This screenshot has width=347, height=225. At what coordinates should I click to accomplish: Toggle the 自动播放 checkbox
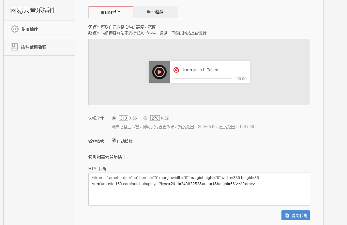(x=114, y=141)
